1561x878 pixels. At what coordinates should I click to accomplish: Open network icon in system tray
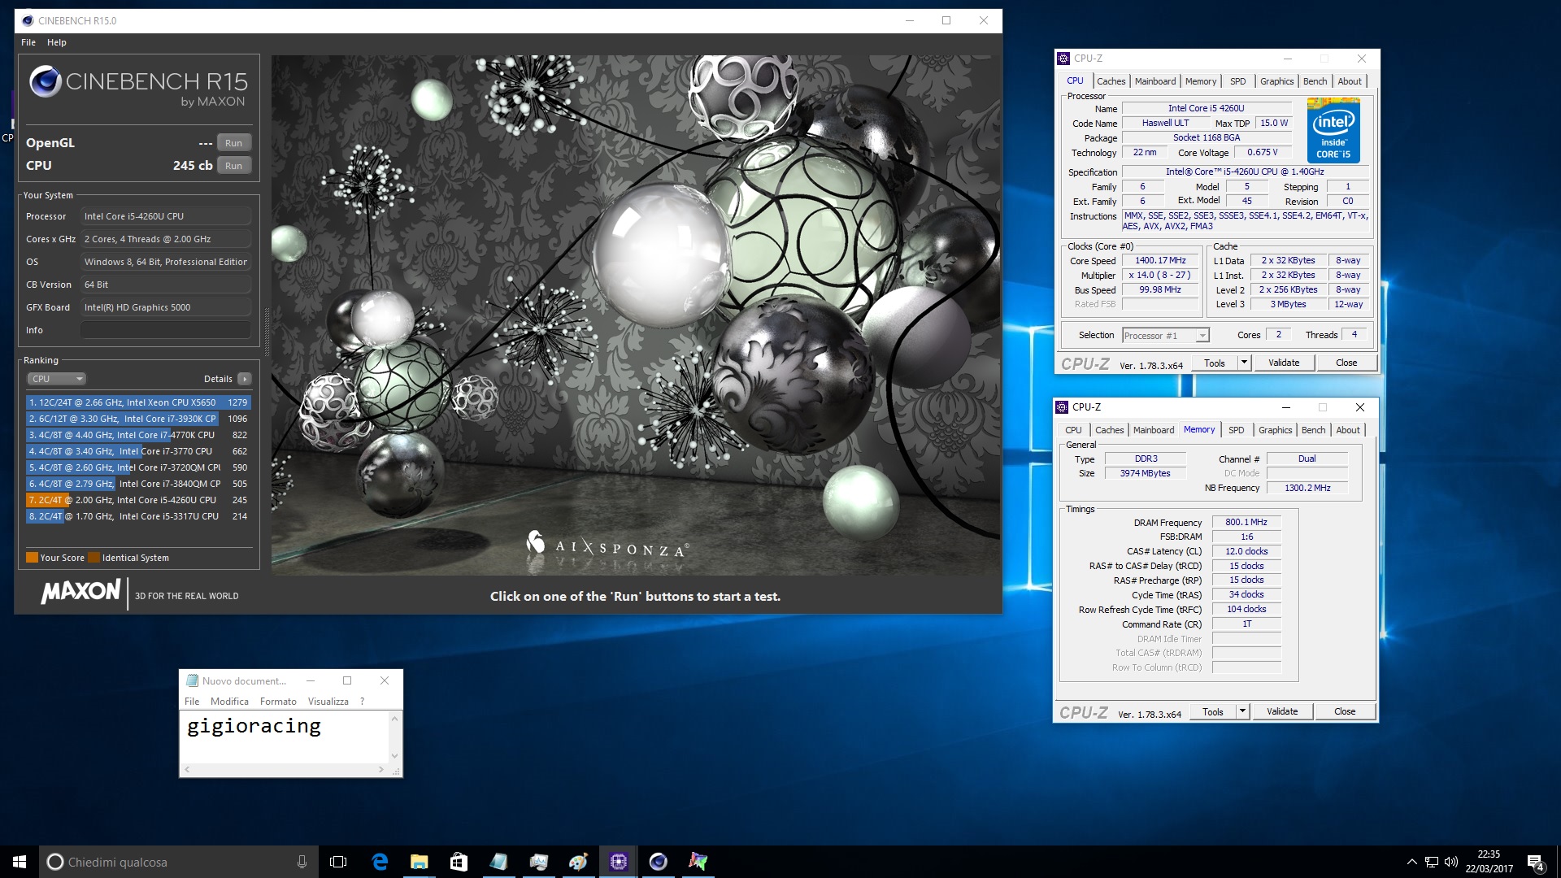click(x=1431, y=862)
